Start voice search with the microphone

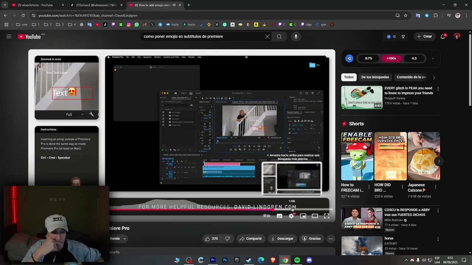tap(296, 36)
